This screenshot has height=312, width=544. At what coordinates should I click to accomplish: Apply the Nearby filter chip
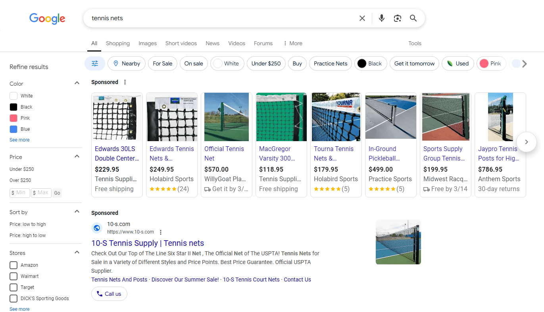(127, 63)
